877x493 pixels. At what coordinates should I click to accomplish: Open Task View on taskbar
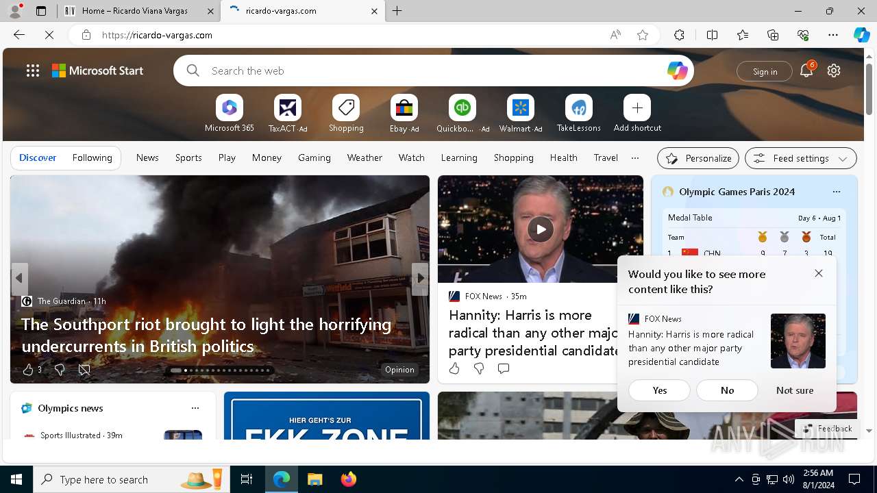click(247, 479)
